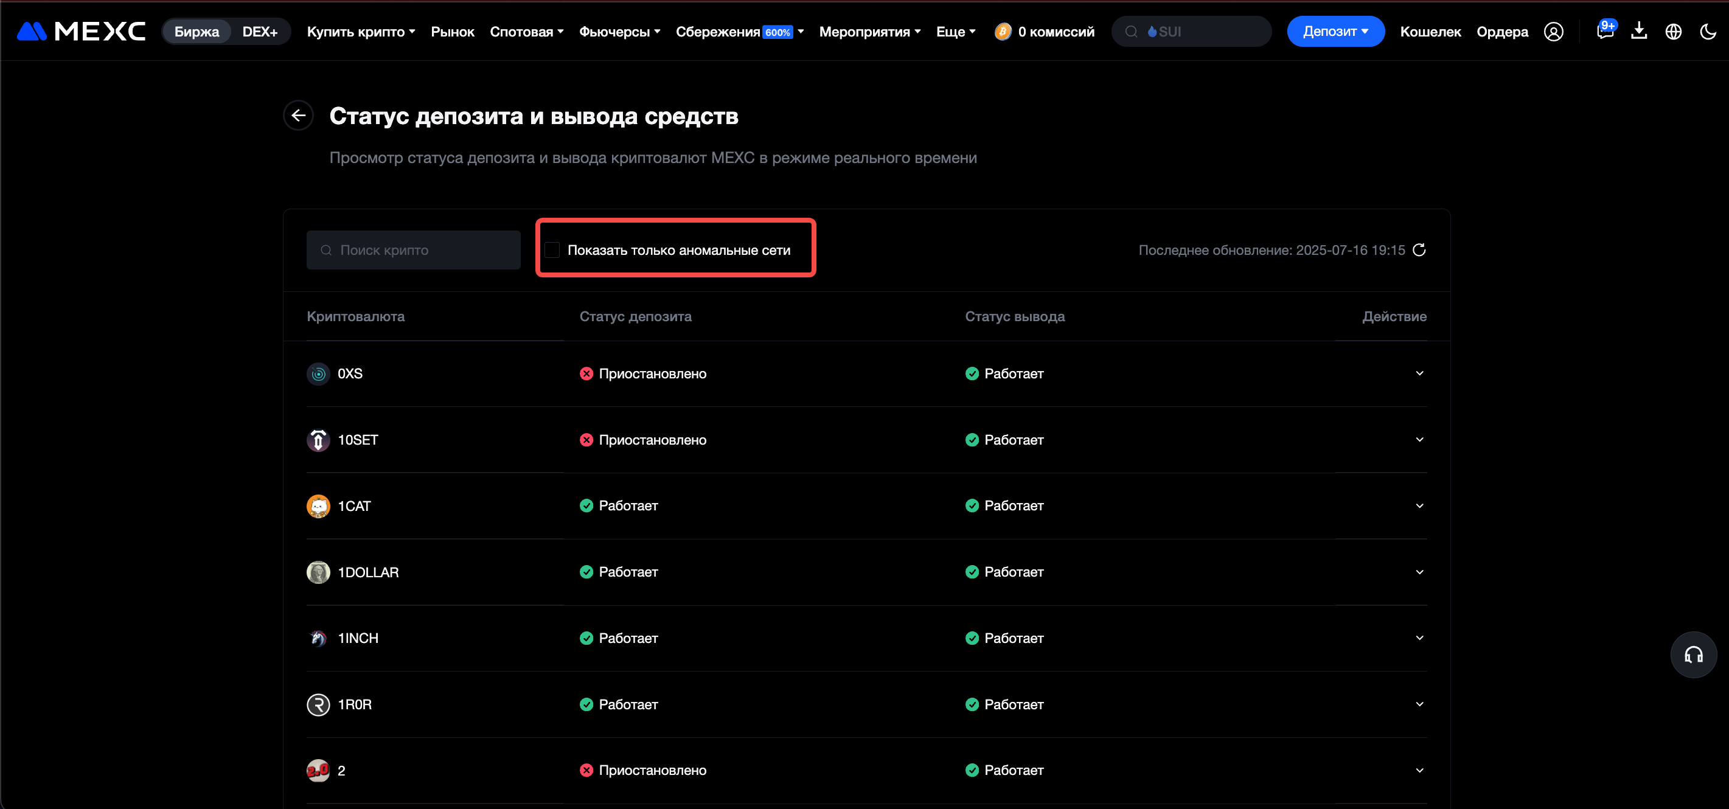Screen dimensions: 1729x809
Task: Click the top SUI search field
Action: [1191, 32]
